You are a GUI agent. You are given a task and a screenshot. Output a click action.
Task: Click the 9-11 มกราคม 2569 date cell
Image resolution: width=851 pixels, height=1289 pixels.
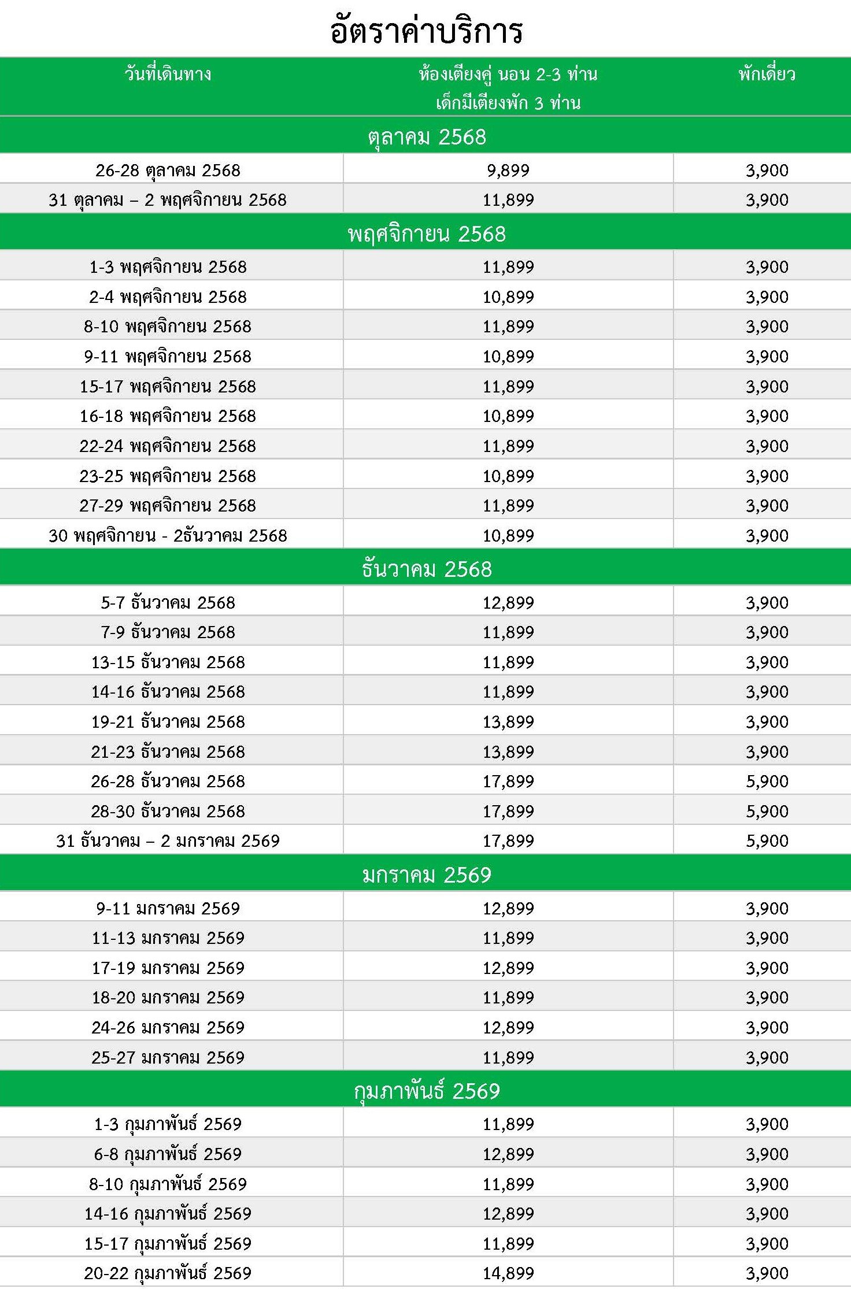(x=168, y=908)
